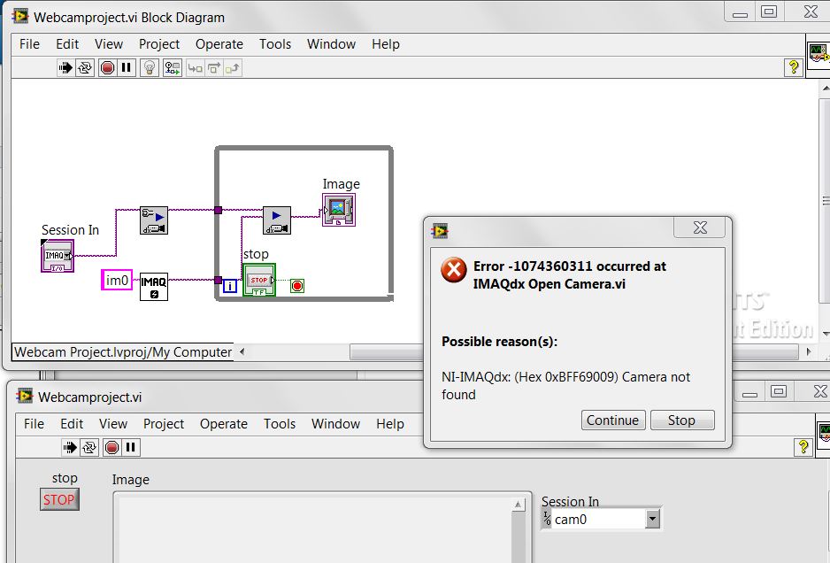830x563 pixels.
Task: Click horizontal scrollbar right arrow in Block Diagram
Action: pyautogui.click(x=808, y=351)
